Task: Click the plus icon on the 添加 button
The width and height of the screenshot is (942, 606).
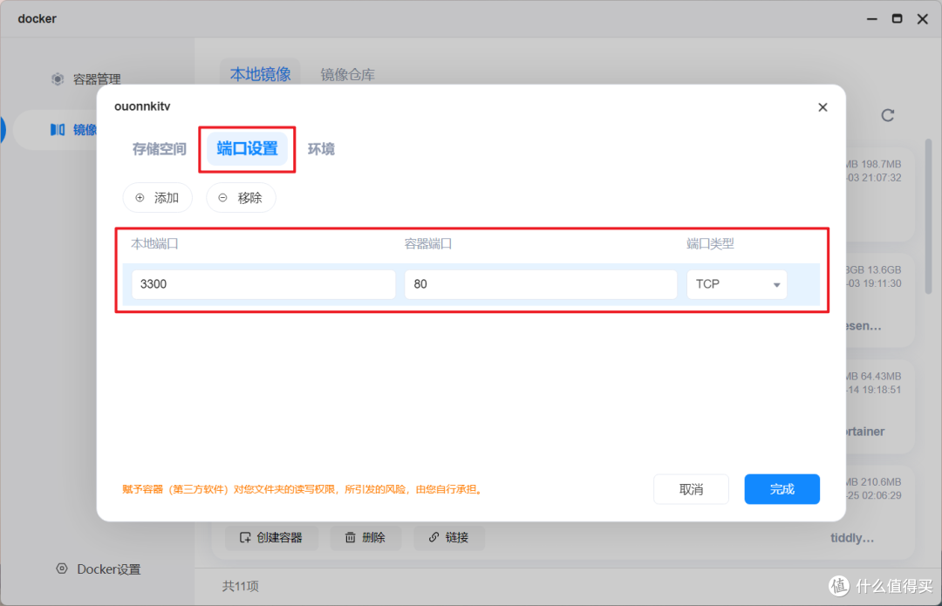Action: [x=140, y=198]
